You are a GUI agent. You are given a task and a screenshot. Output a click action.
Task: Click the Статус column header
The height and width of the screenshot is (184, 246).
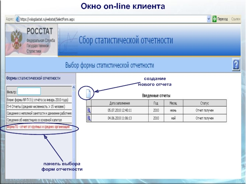204,103
